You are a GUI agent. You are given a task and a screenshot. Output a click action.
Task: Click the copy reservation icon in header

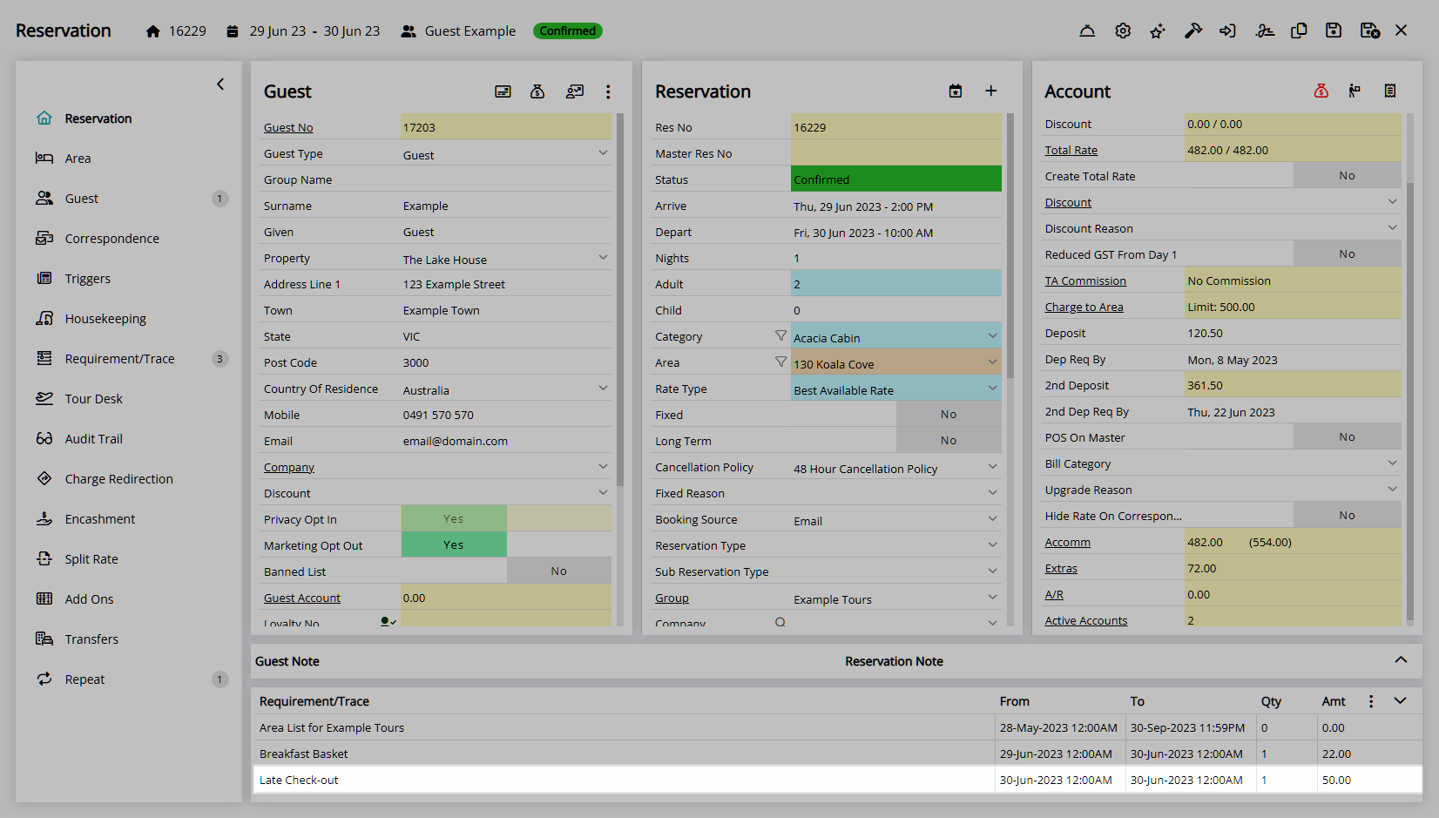[1299, 30]
